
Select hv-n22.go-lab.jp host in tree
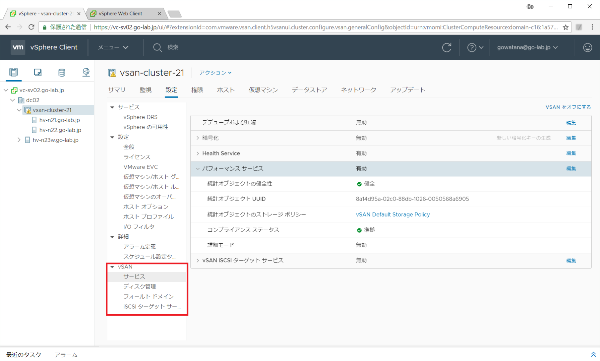[60, 130]
